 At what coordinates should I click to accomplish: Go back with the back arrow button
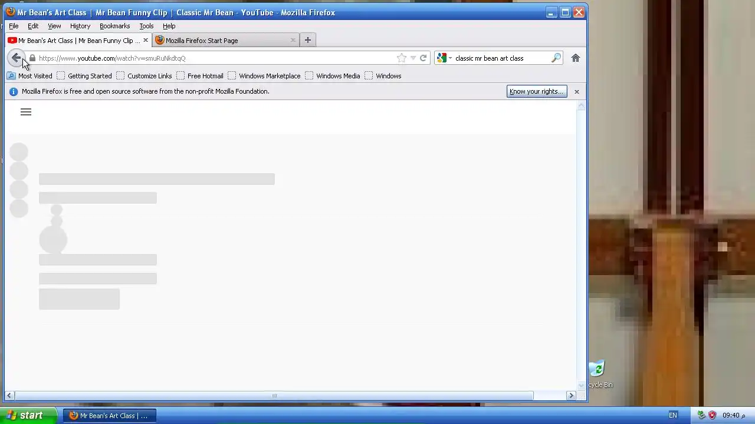(x=16, y=58)
